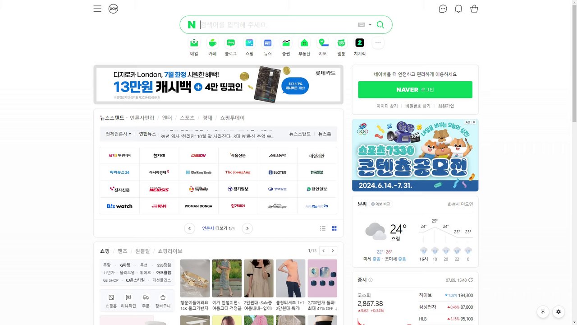Open the 14K gold ring product thumbnail

pyautogui.click(x=195, y=278)
